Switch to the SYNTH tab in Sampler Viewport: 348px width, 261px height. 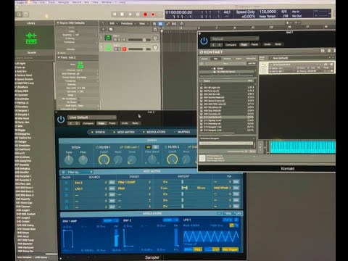[99, 132]
